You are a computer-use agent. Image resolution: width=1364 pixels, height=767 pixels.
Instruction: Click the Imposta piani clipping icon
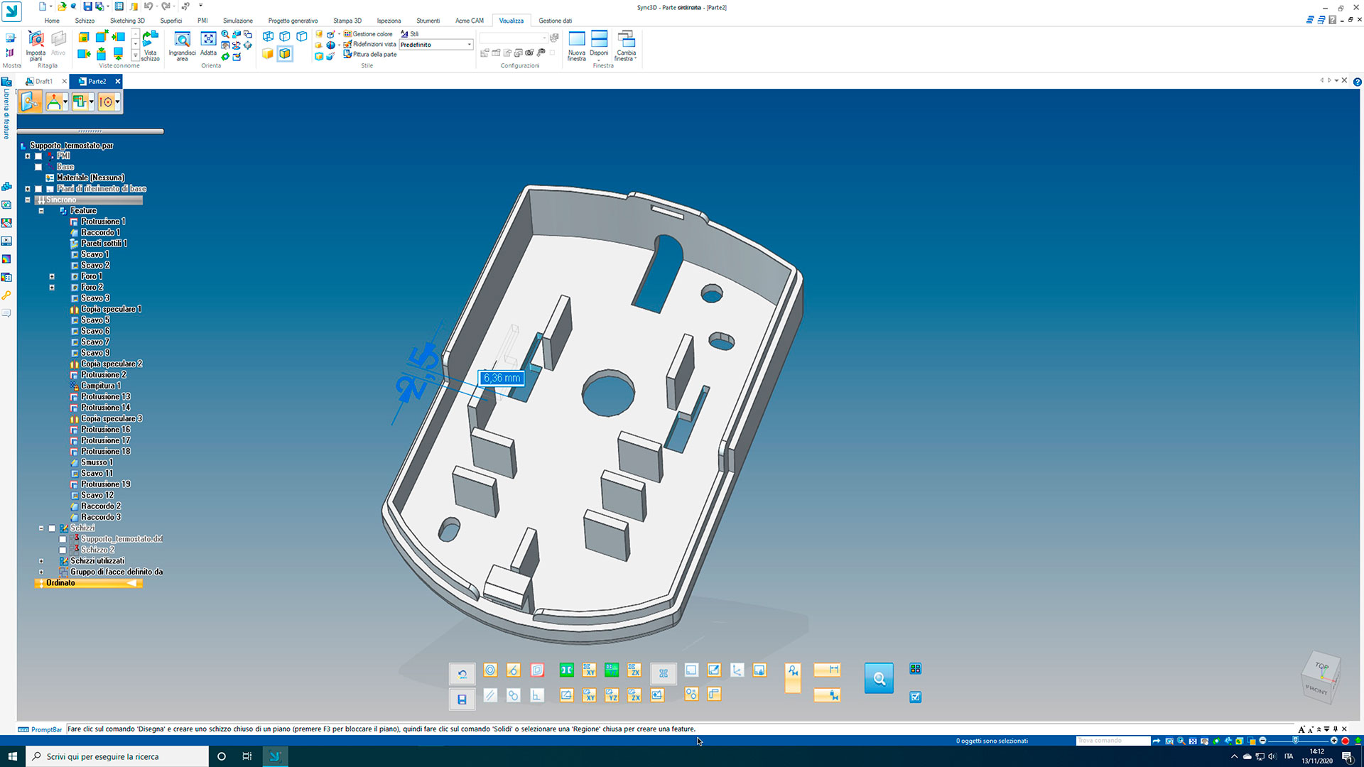click(36, 45)
